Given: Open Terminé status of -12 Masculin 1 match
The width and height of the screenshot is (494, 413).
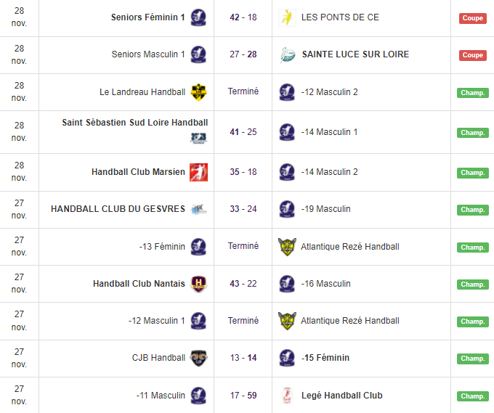Looking at the screenshot, I should (x=243, y=321).
